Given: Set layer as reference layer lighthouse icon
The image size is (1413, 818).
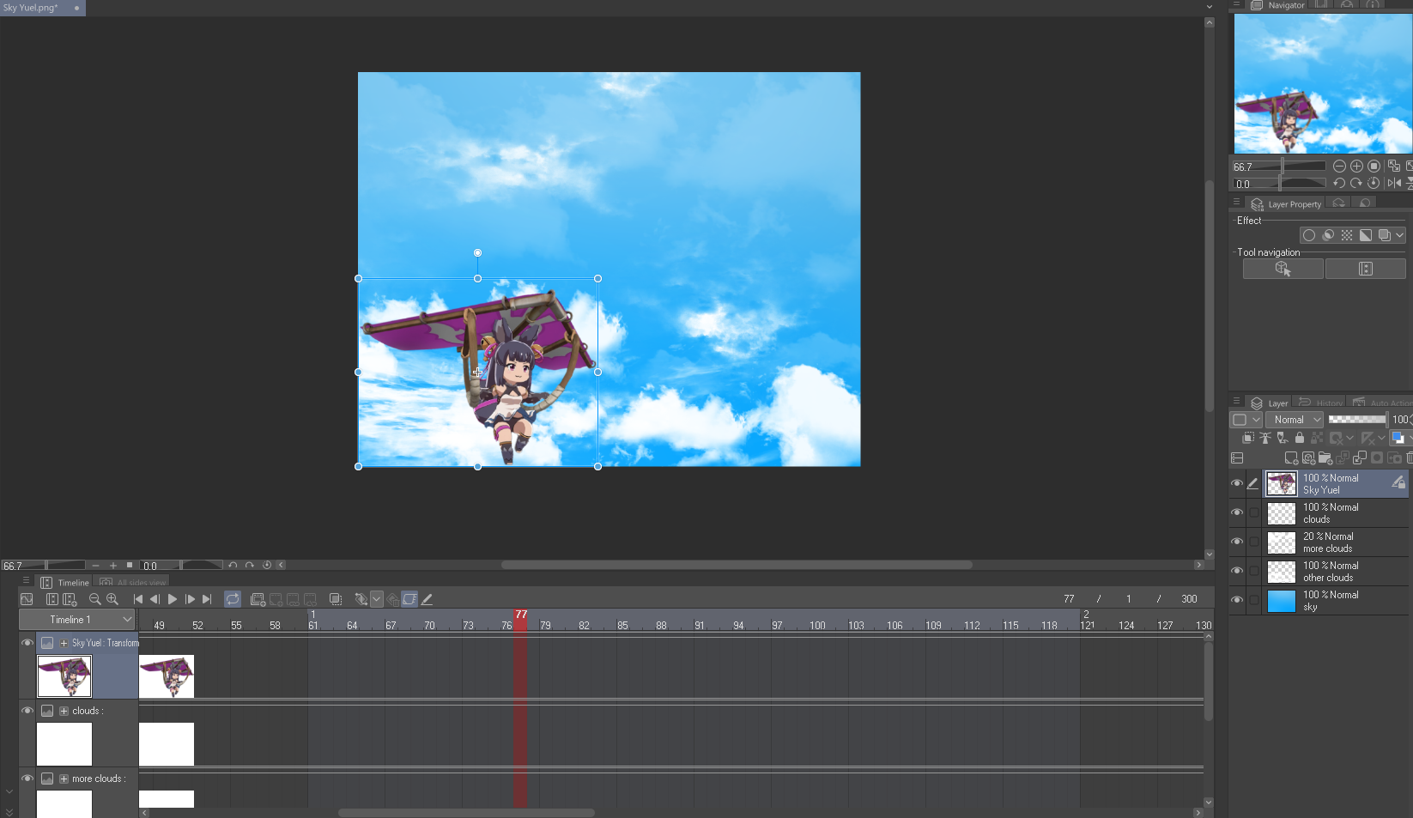Looking at the screenshot, I should (1265, 438).
